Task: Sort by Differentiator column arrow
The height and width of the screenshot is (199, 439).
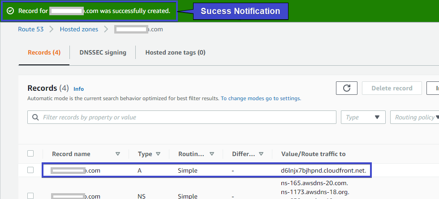Action: 261,154
